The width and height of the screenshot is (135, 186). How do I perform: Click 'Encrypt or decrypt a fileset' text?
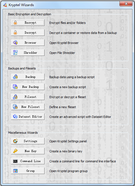68,97
